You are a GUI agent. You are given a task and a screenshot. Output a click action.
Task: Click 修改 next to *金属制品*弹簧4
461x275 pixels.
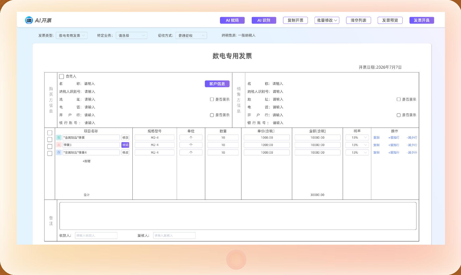(125, 153)
